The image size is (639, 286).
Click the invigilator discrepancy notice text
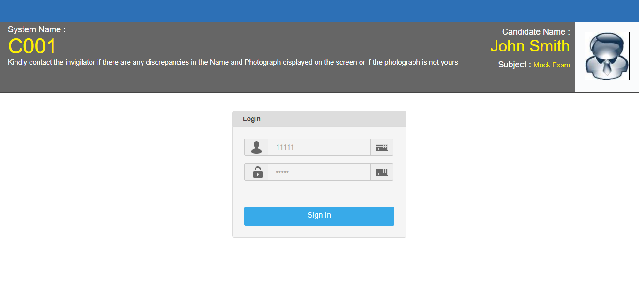233,62
